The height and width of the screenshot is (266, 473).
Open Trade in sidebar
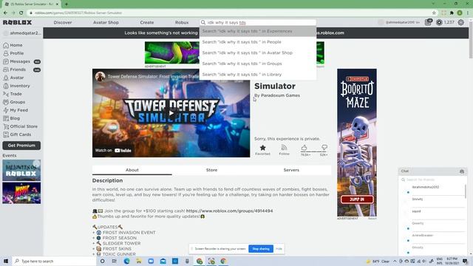point(16,94)
